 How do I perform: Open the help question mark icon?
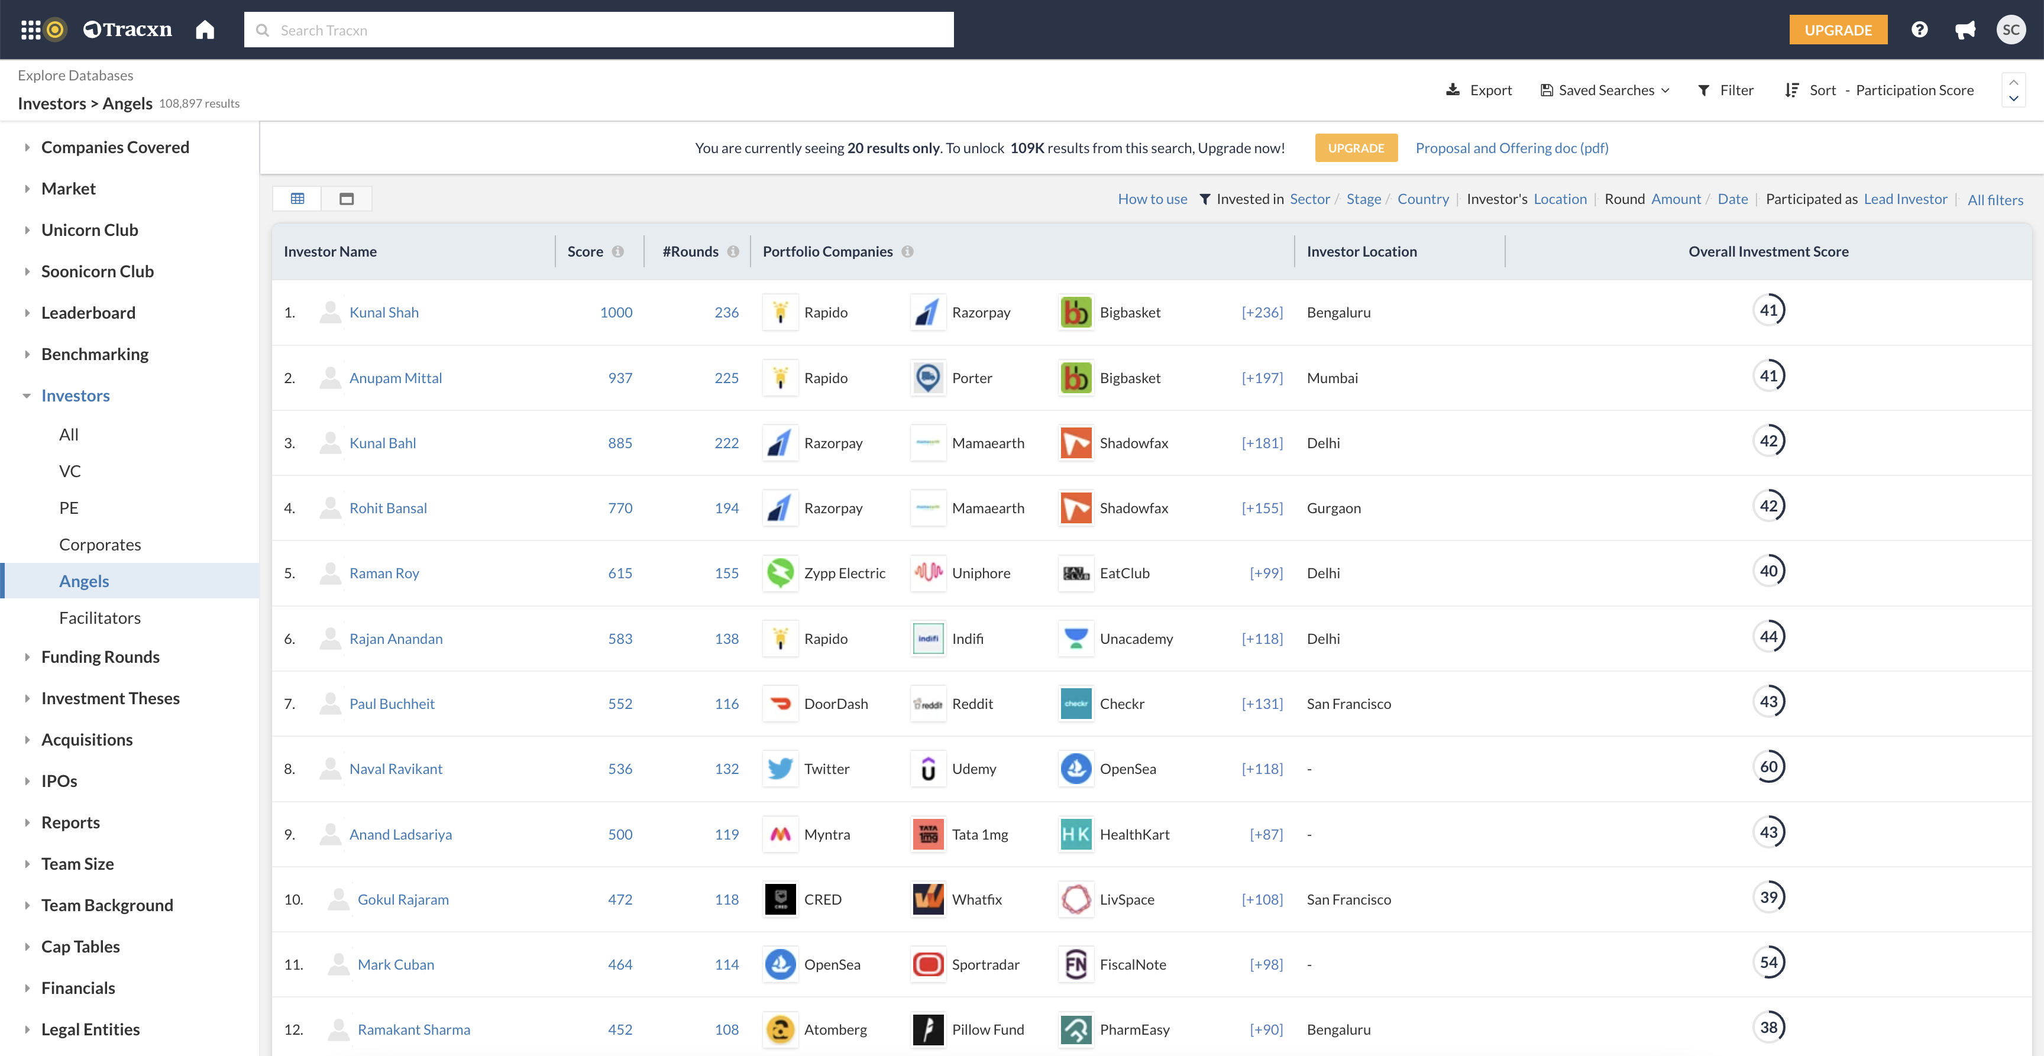pyautogui.click(x=1919, y=30)
